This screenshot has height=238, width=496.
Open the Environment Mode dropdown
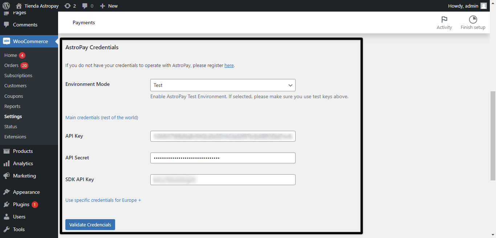(223, 85)
